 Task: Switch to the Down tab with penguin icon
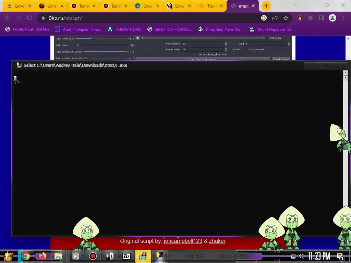click(179, 6)
